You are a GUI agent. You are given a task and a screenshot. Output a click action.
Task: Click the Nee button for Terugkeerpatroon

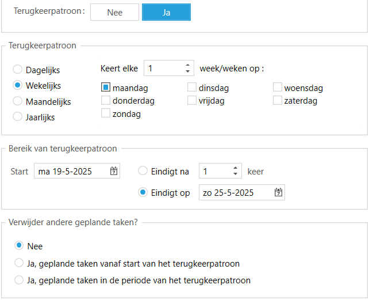click(x=114, y=13)
